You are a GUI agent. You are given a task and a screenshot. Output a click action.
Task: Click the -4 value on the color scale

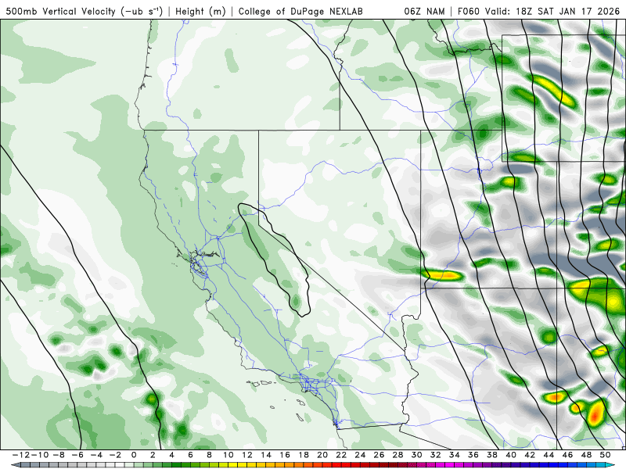[96, 455]
